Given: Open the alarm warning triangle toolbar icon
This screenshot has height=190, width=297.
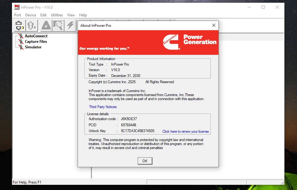Looking at the screenshot, I should coord(46,26).
